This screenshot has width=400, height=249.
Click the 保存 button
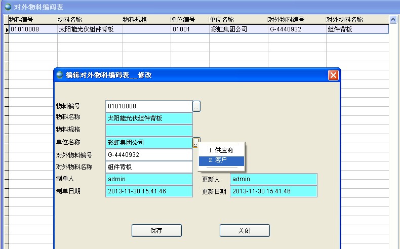click(156, 230)
